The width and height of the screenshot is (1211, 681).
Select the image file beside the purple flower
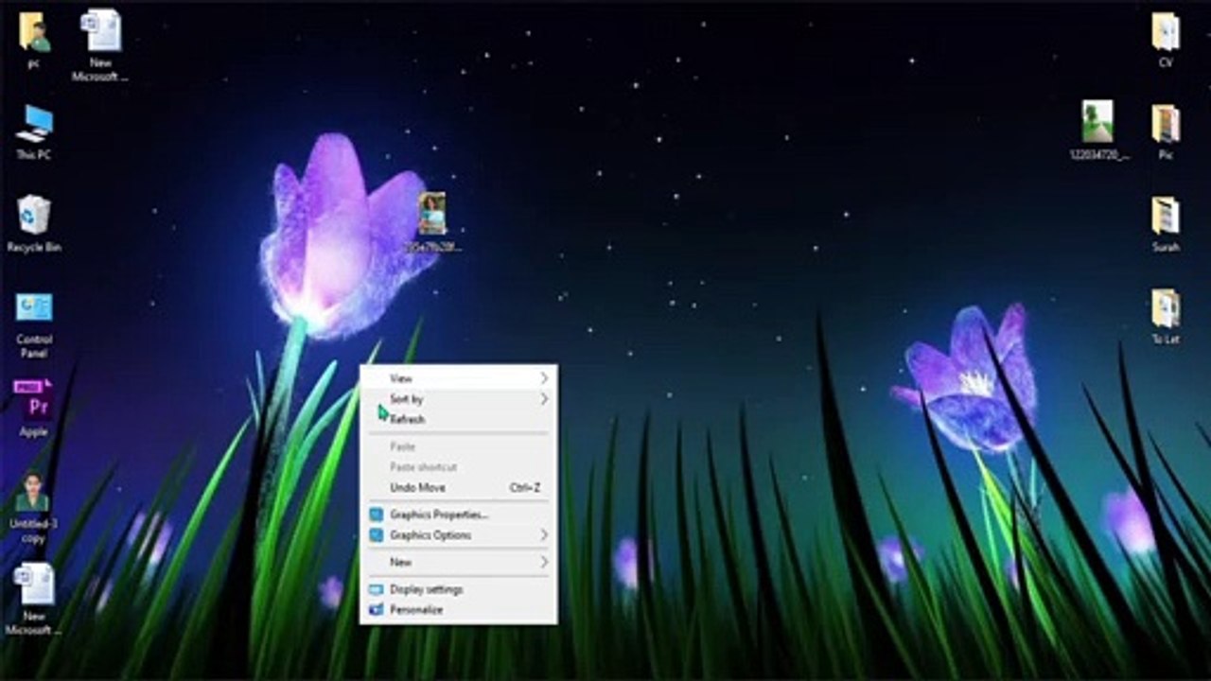[432, 222]
